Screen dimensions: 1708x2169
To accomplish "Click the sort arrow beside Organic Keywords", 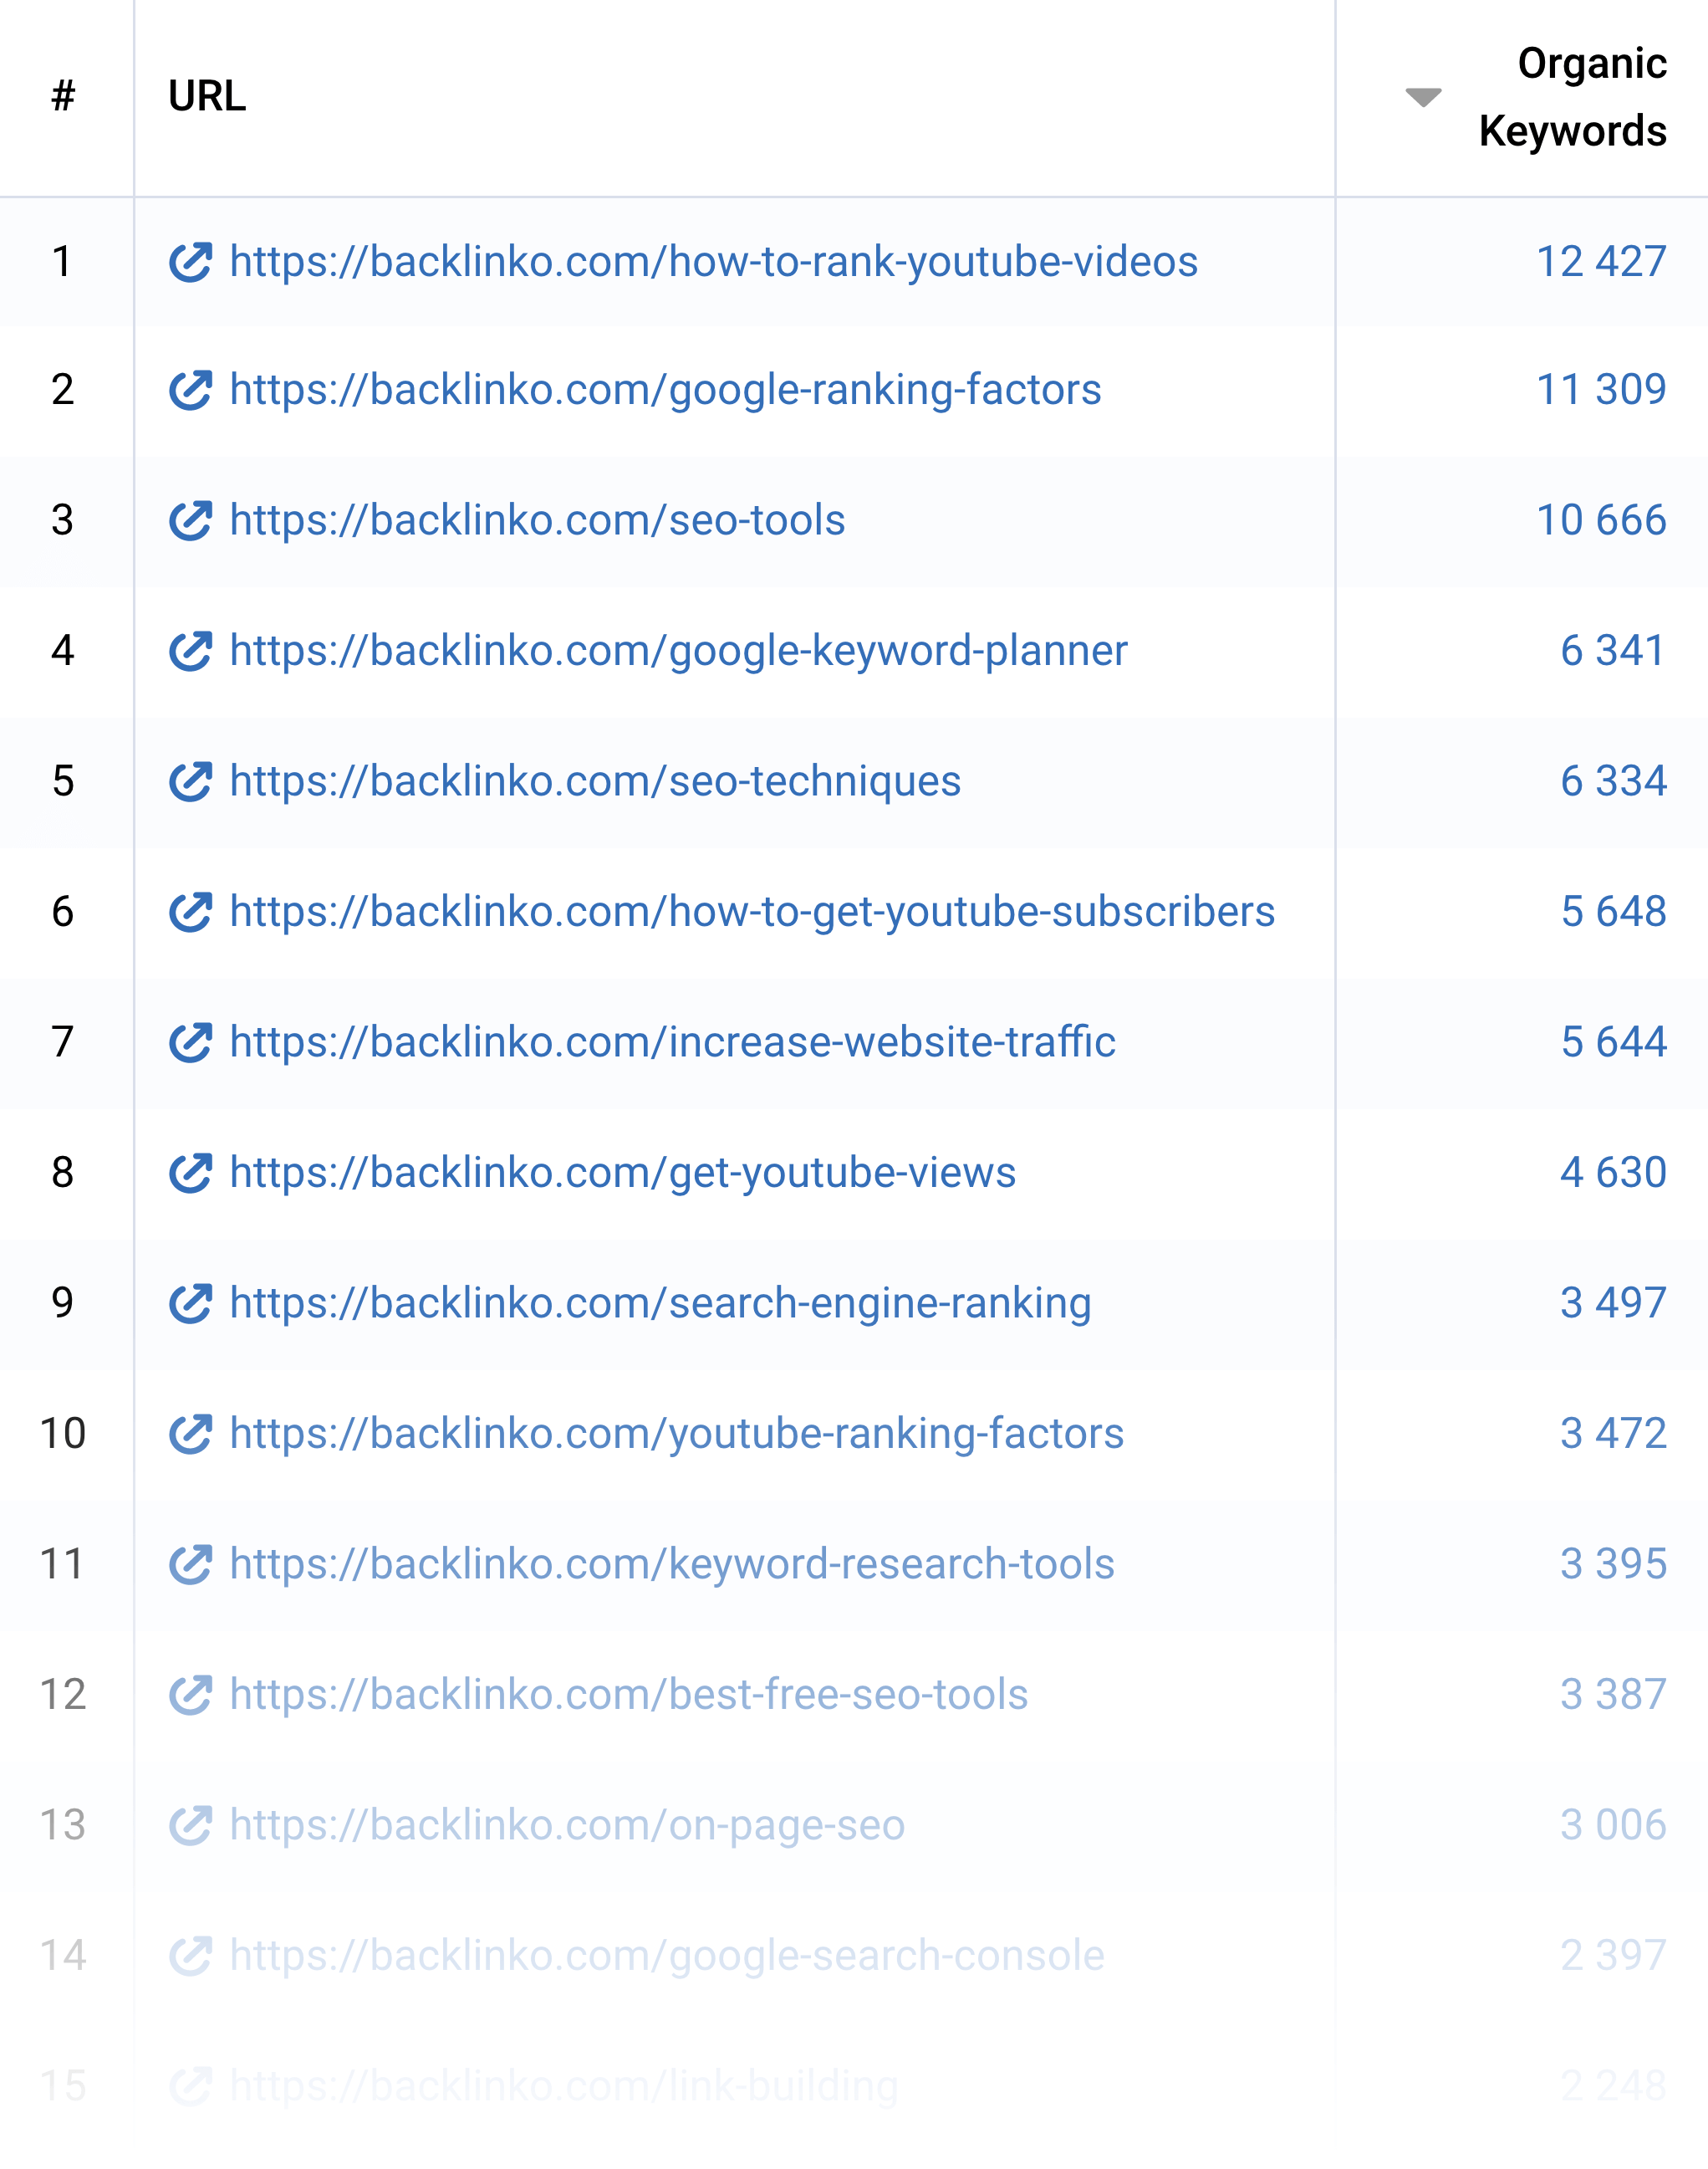I will coord(1423,97).
